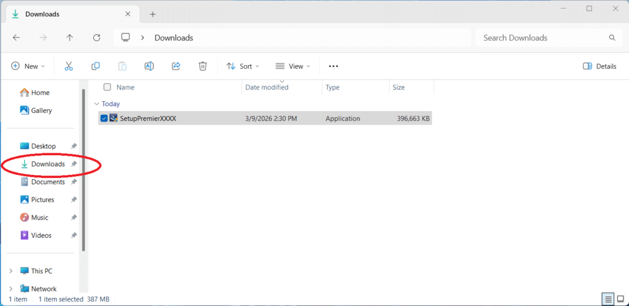Screen dimensions: 629x306
Task: Switch to large thumbnails view in status bar
Action: (x=620, y=299)
